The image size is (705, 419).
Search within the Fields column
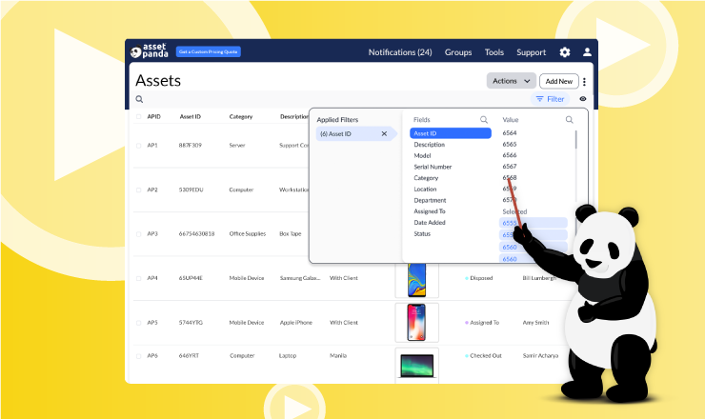(484, 120)
